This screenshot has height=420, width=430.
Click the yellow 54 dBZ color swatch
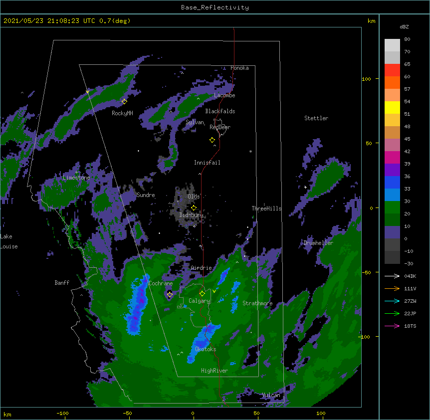click(392, 107)
